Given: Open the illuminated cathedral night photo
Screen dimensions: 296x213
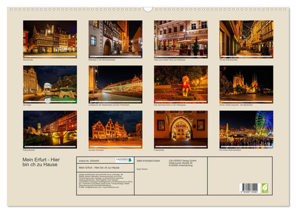Looking at the screenshot, I should (x=246, y=84).
